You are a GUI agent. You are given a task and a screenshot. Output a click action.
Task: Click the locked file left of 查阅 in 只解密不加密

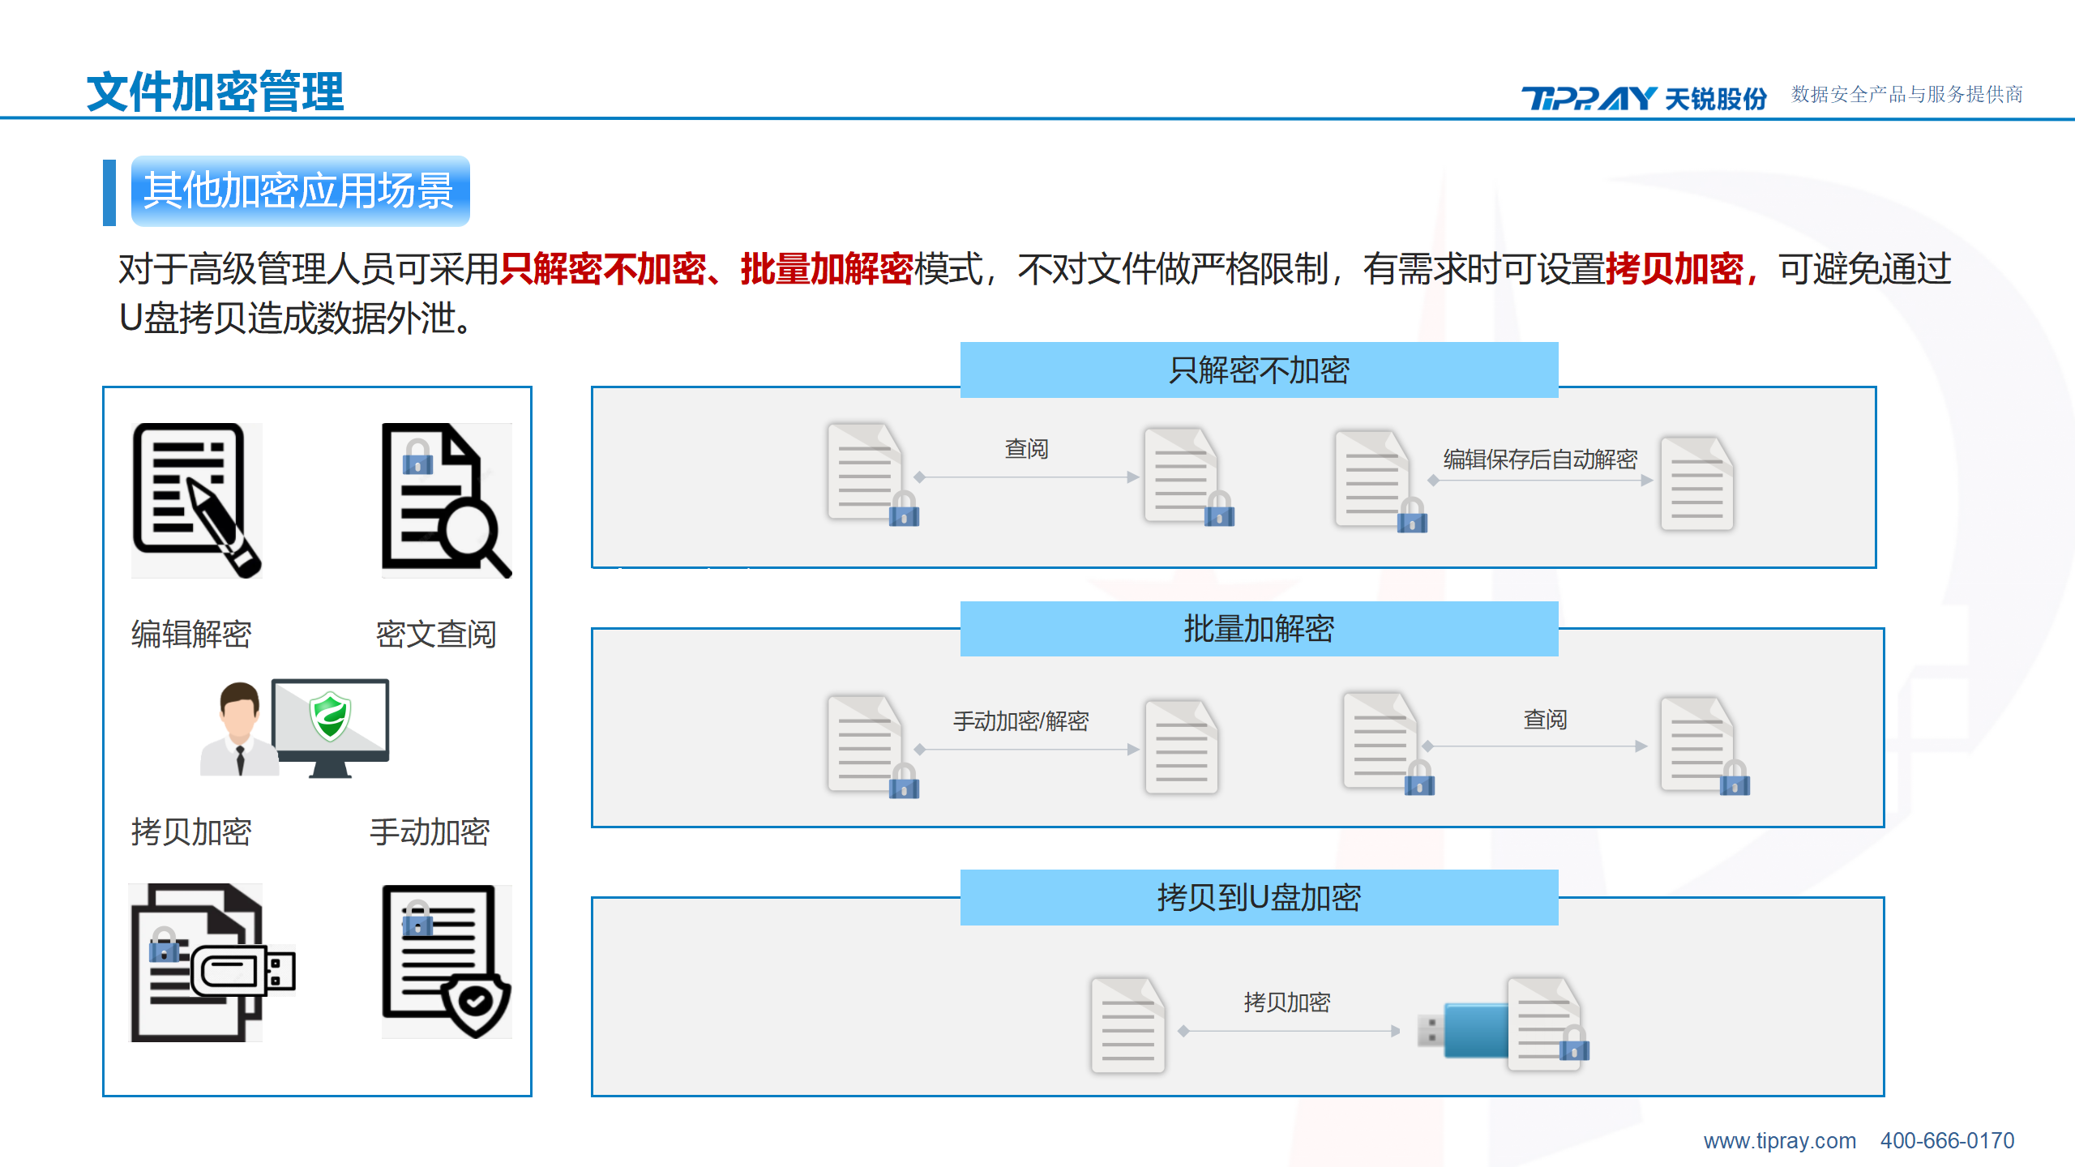pos(873,474)
